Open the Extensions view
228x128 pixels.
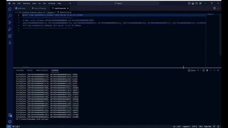[10, 36]
